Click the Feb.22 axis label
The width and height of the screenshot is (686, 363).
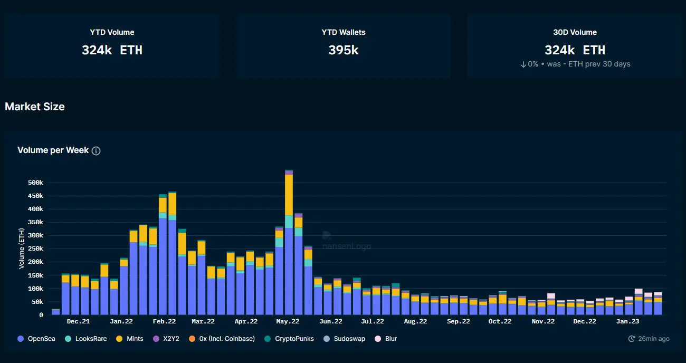click(164, 321)
